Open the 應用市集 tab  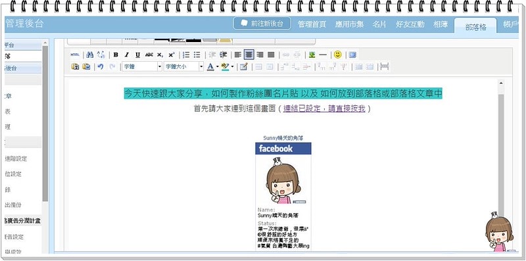point(349,24)
